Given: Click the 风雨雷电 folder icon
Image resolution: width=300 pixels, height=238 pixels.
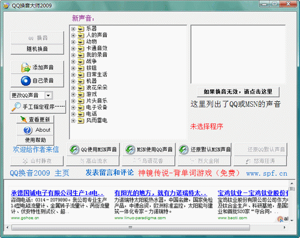Looking at the screenshot, I should [x=80, y=120].
